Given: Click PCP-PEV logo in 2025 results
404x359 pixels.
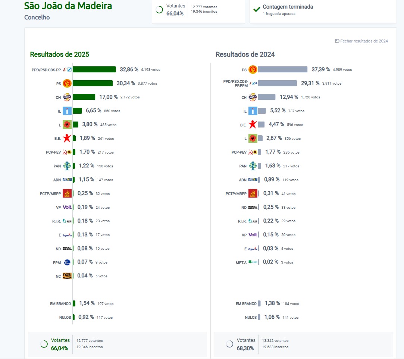Looking at the screenshot, I should pyautogui.click(x=67, y=152).
